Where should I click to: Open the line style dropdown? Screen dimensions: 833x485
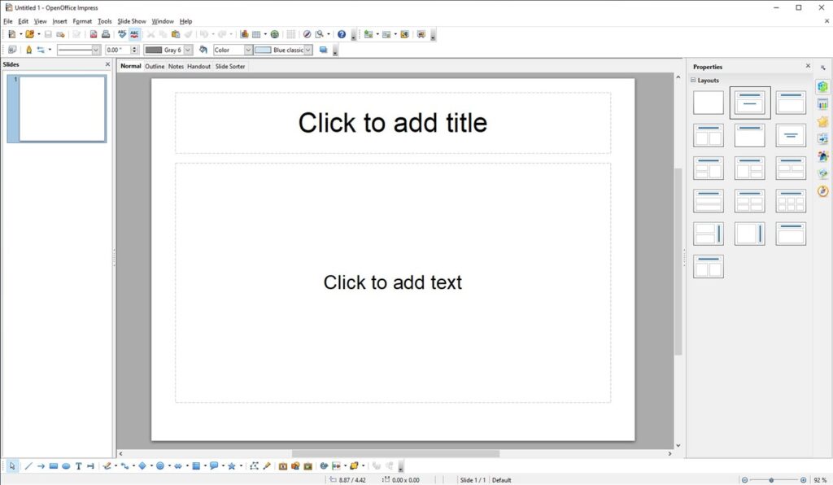pos(98,50)
